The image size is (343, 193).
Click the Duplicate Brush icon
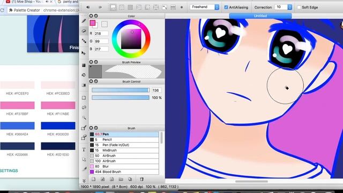[130, 179]
